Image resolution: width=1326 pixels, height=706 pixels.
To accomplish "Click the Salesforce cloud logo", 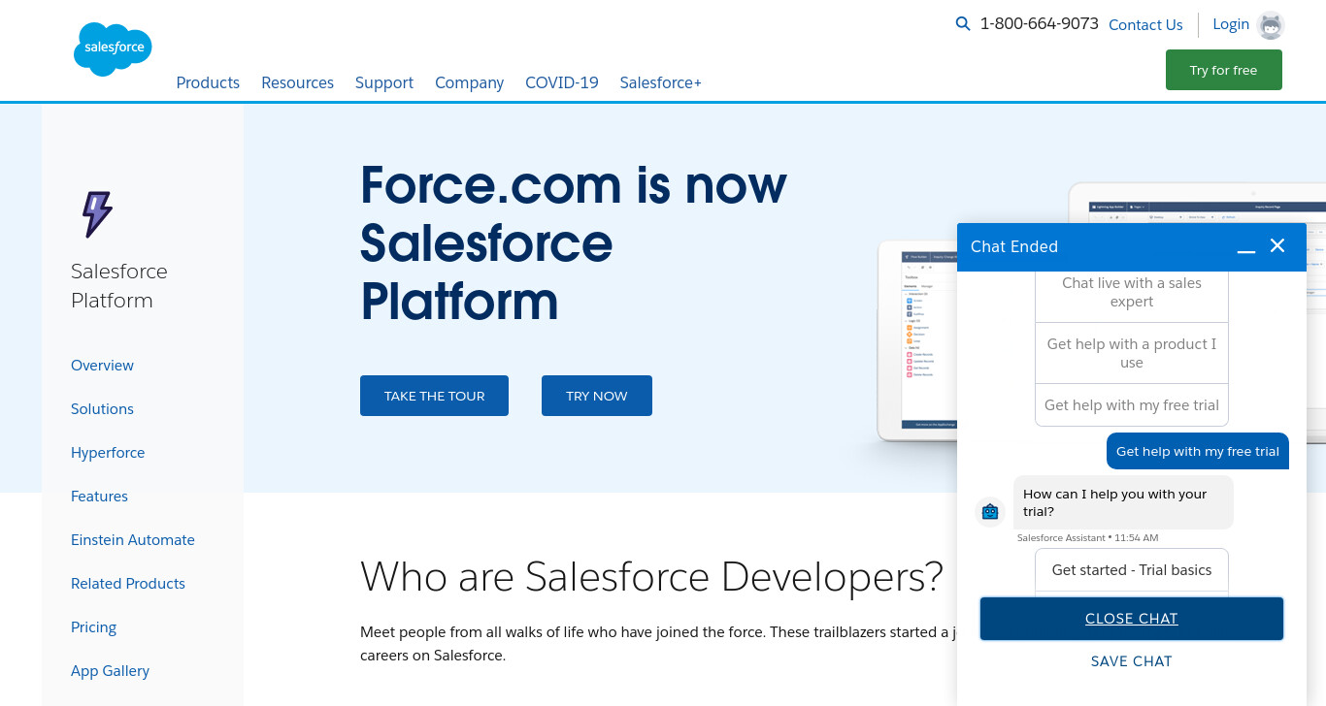I will coord(113,49).
